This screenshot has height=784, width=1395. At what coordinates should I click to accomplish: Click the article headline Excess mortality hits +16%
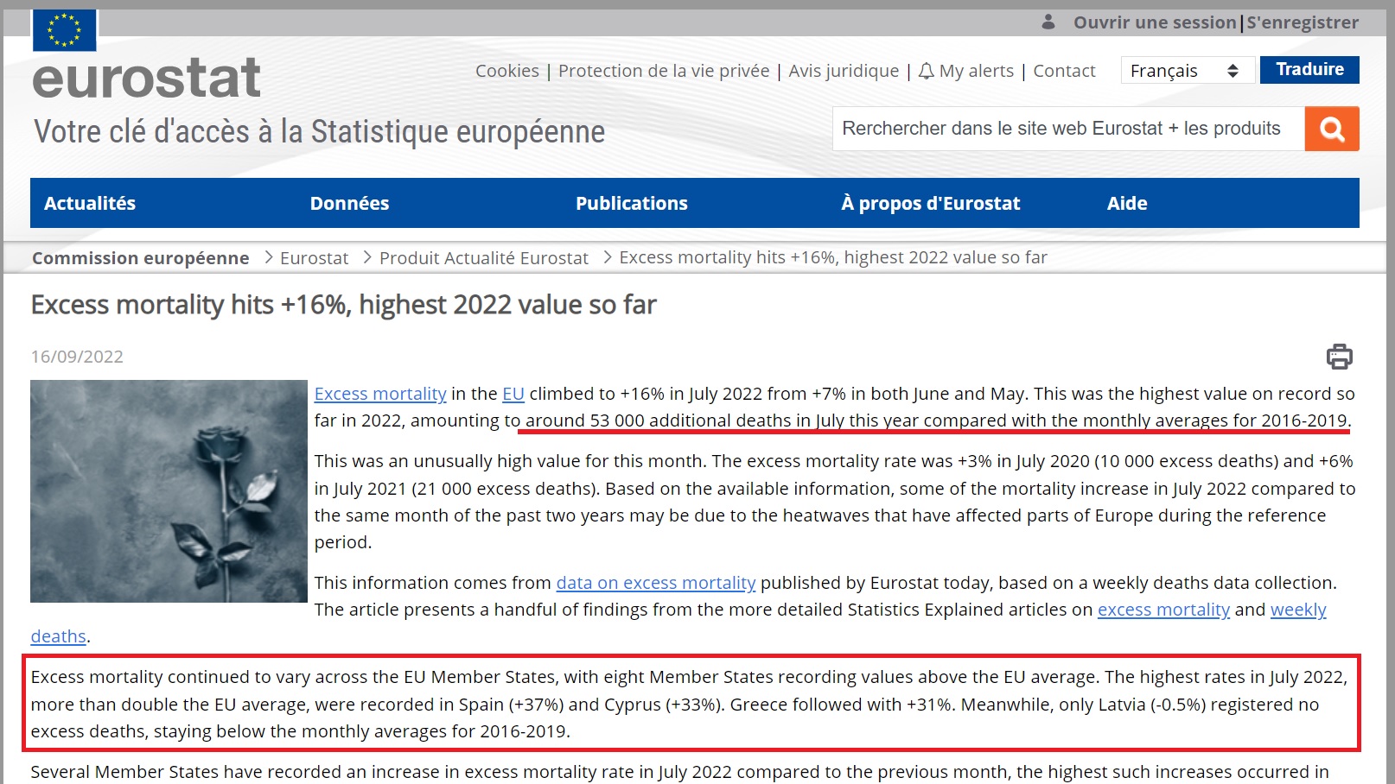pos(344,305)
